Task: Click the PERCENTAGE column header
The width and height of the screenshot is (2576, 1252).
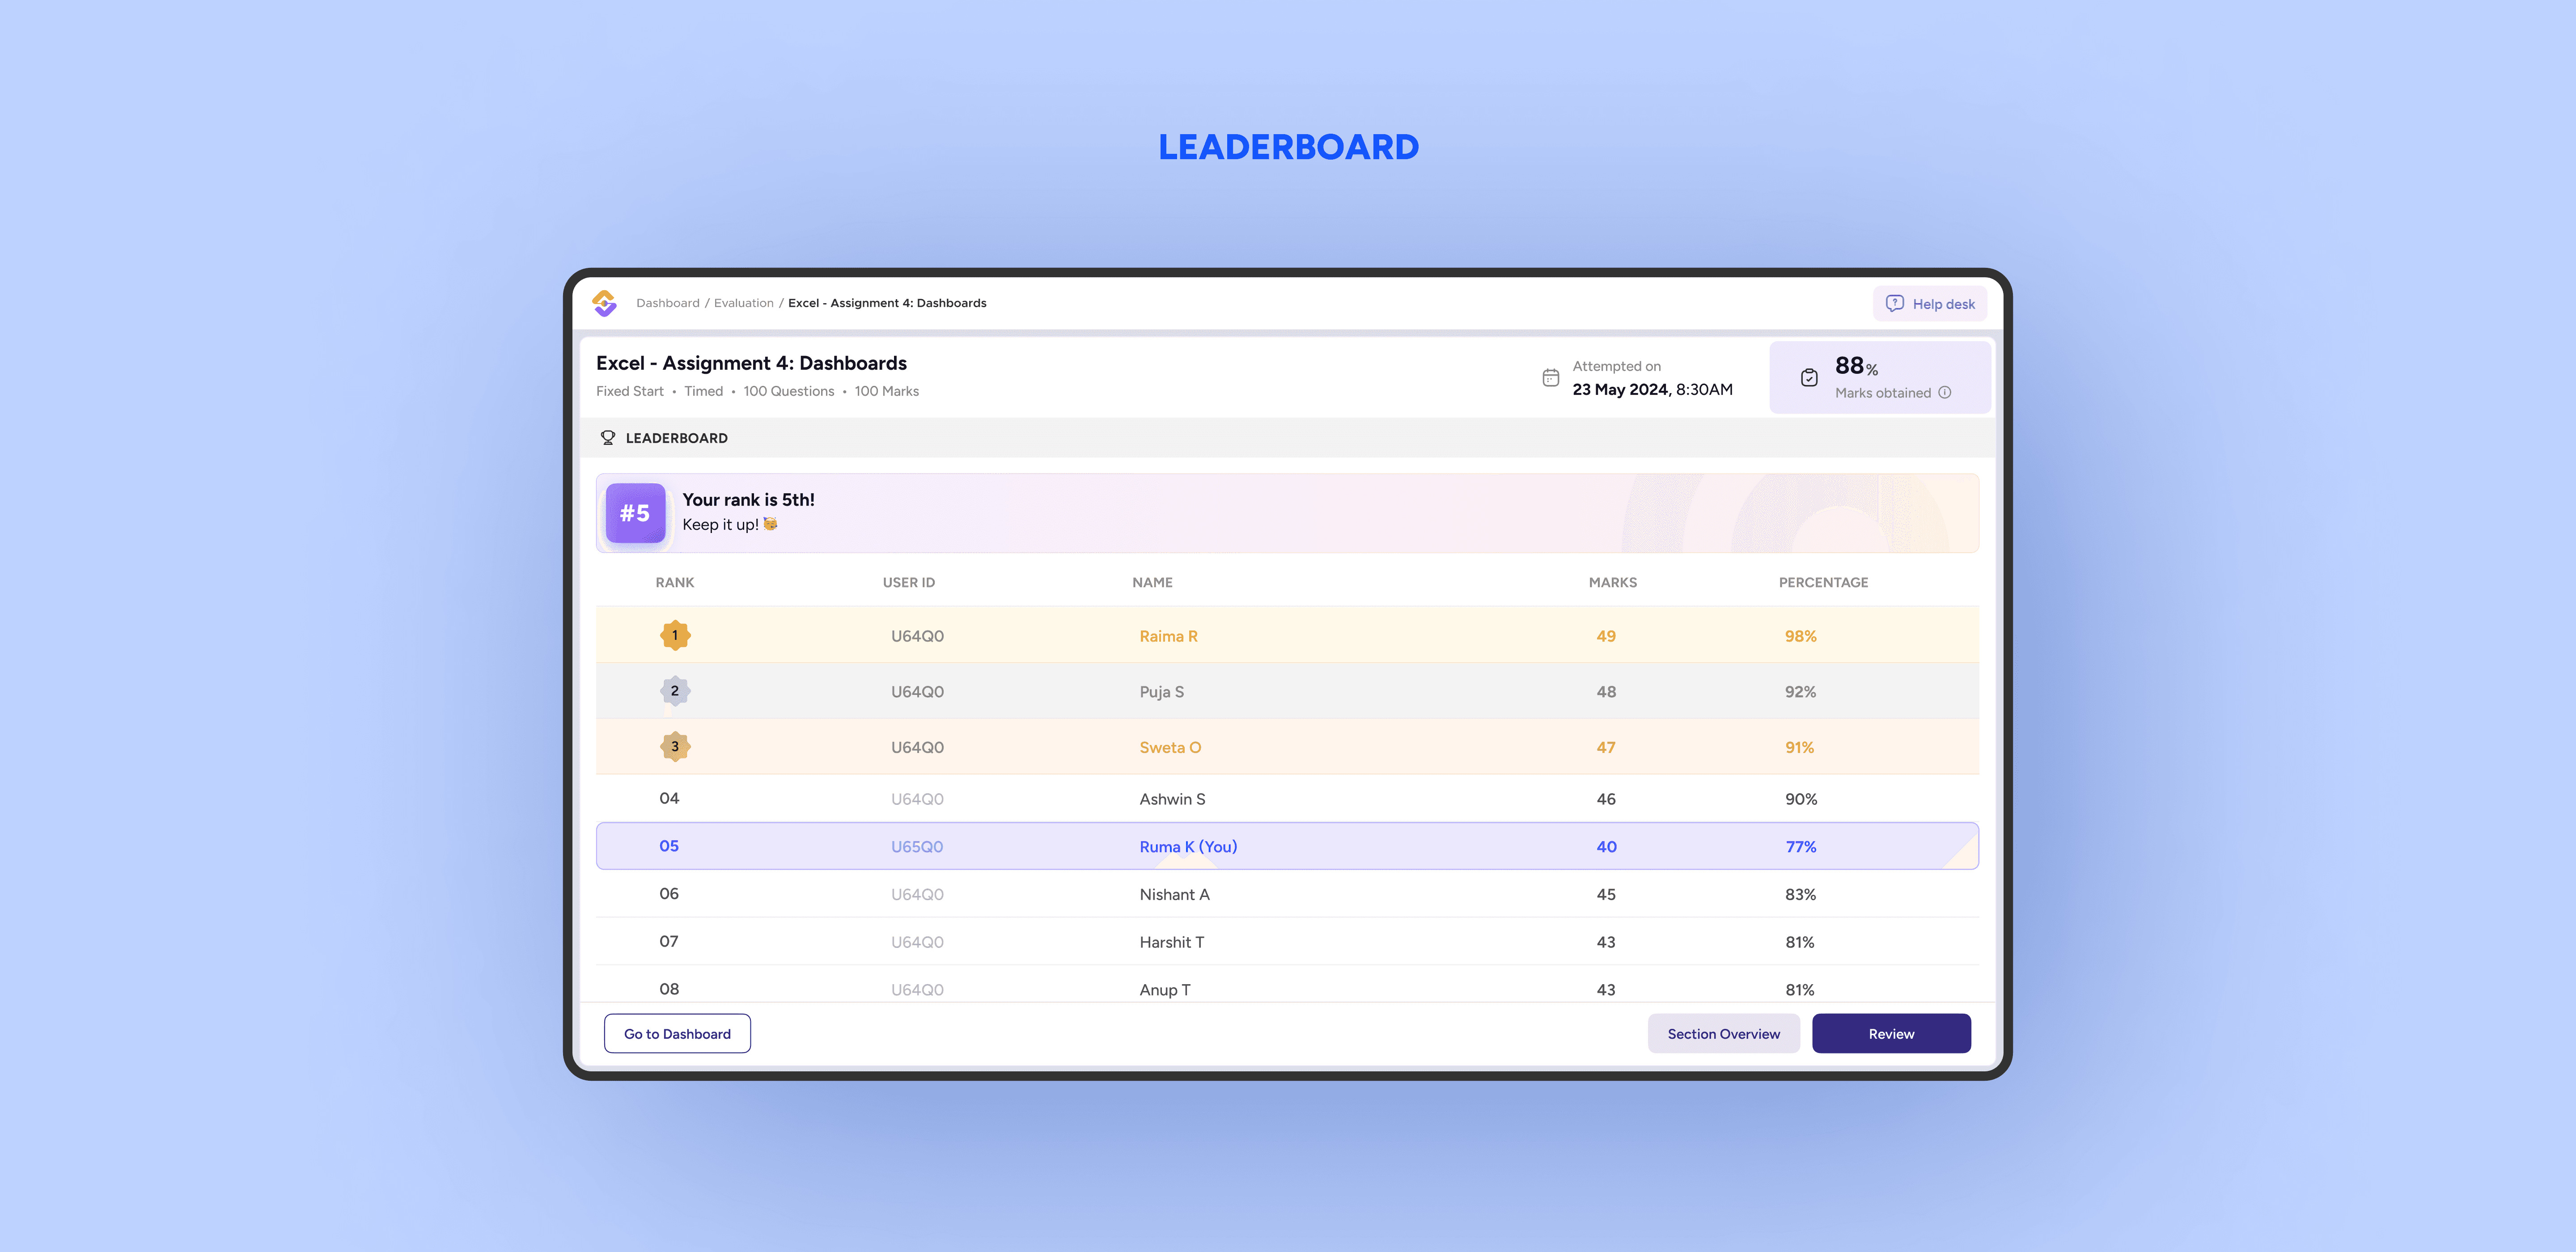Action: 1822,582
